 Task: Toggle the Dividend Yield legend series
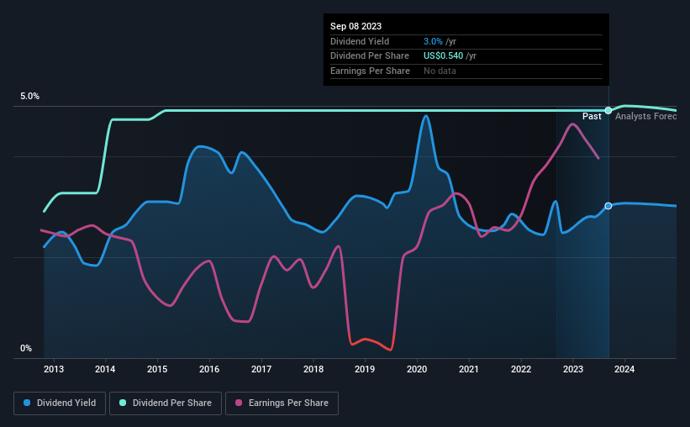pyautogui.click(x=60, y=403)
